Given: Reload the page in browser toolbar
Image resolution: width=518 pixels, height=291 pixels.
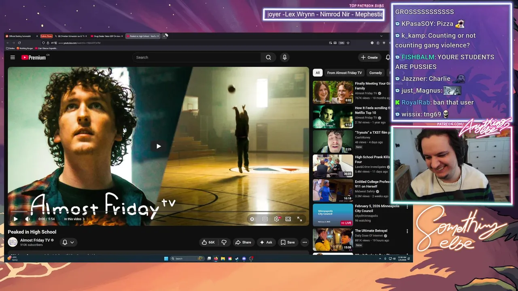Looking at the screenshot, I should (19, 43).
